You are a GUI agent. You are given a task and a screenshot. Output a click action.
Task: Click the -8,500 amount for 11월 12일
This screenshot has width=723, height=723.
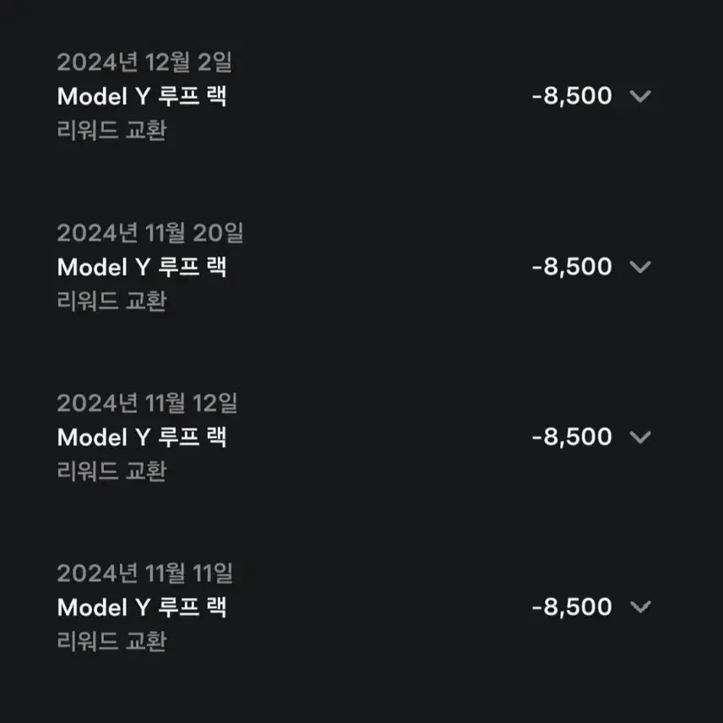coord(572,438)
